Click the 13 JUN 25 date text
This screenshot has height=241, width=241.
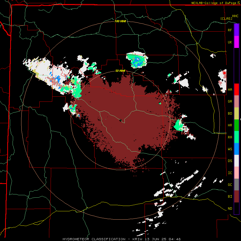(155, 239)
